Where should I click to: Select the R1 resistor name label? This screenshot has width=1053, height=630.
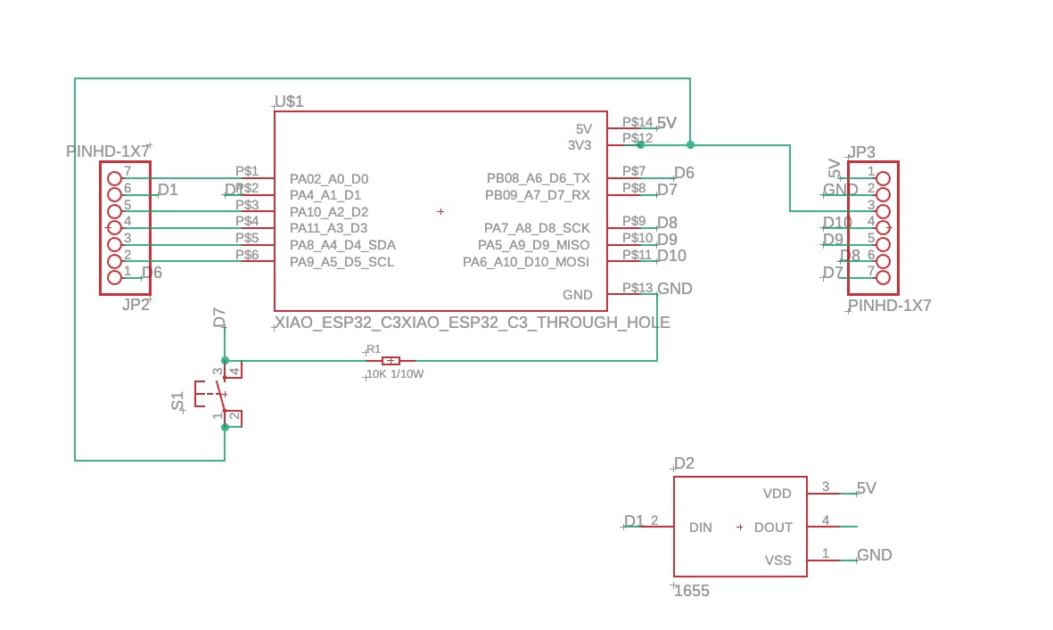pos(374,349)
